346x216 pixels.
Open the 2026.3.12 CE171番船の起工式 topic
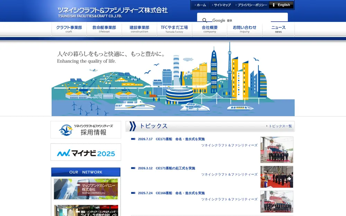tap(167, 168)
